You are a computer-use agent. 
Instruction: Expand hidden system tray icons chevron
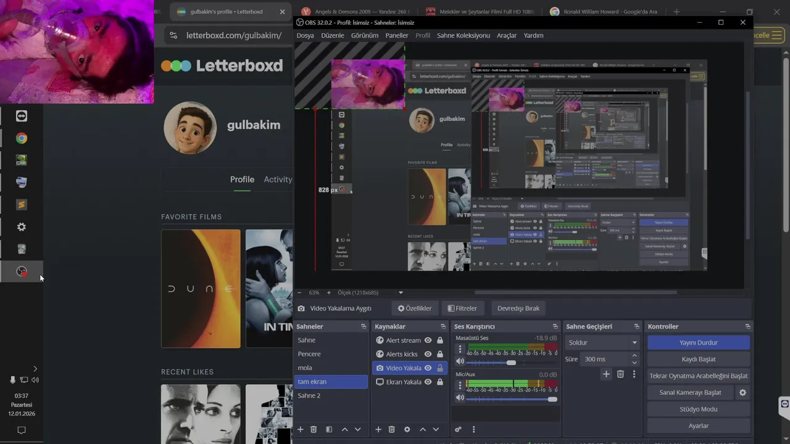point(35,369)
